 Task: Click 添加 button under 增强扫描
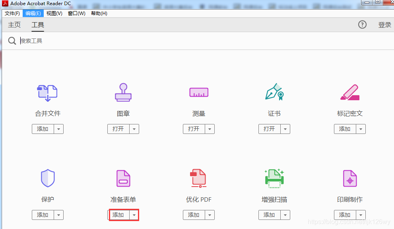(270, 215)
